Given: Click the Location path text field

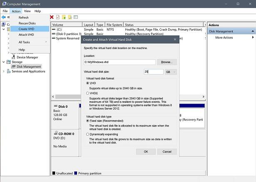Looking at the screenshot, I should (119, 62).
